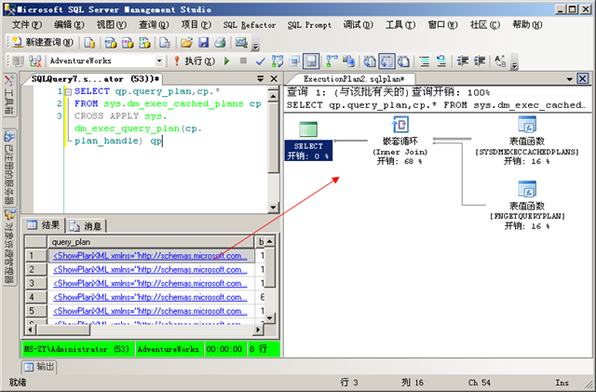Viewport: 596px width, 392px height.
Task: Open the 查询(Q) menu
Action: 154,25
